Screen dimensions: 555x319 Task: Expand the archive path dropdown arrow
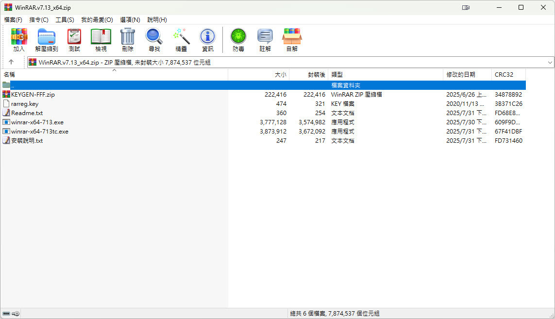550,63
